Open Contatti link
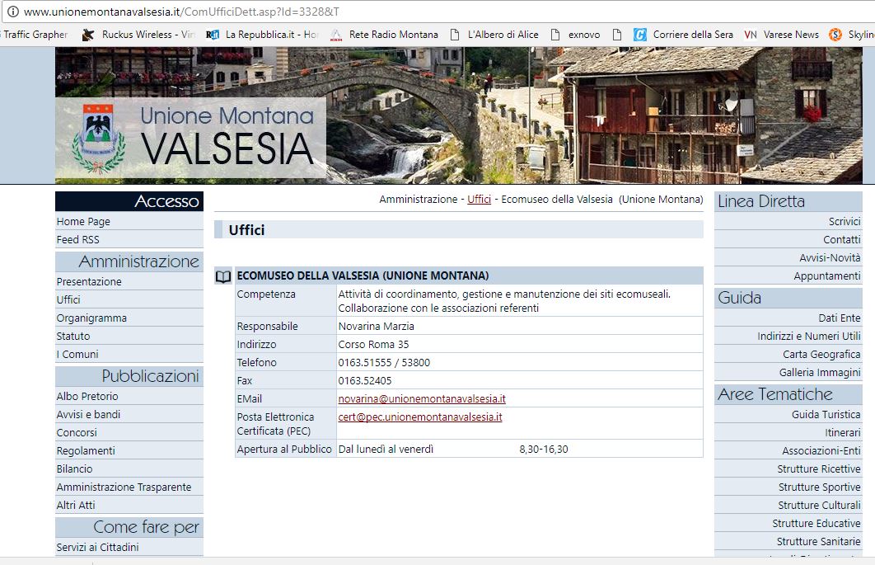This screenshot has width=875, height=565. [x=841, y=240]
